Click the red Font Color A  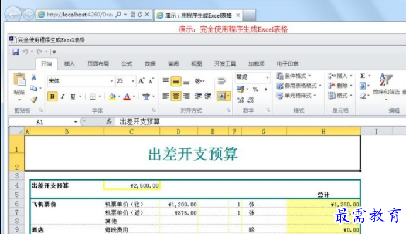127,96
